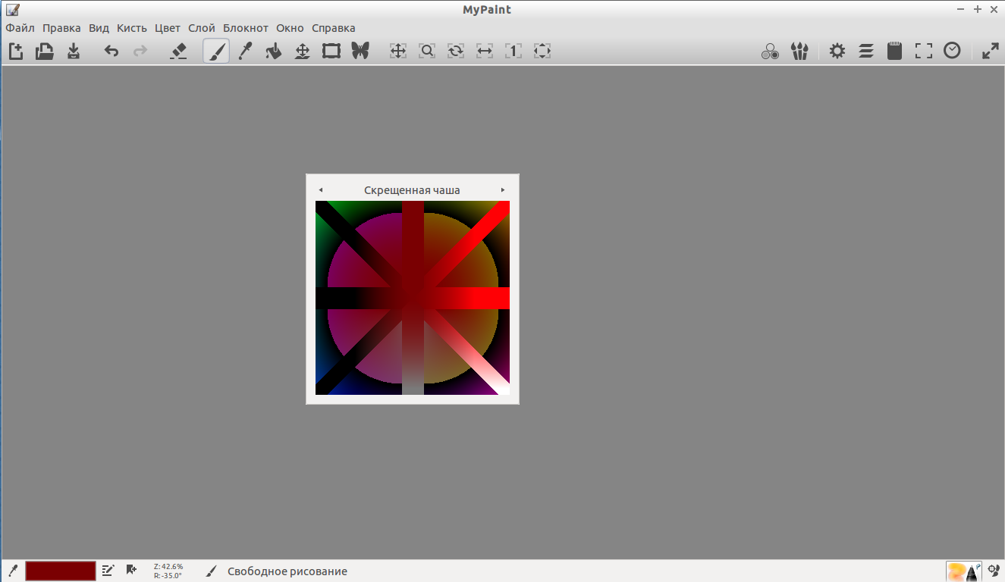Switch to the next color chooser arrow

[503, 190]
